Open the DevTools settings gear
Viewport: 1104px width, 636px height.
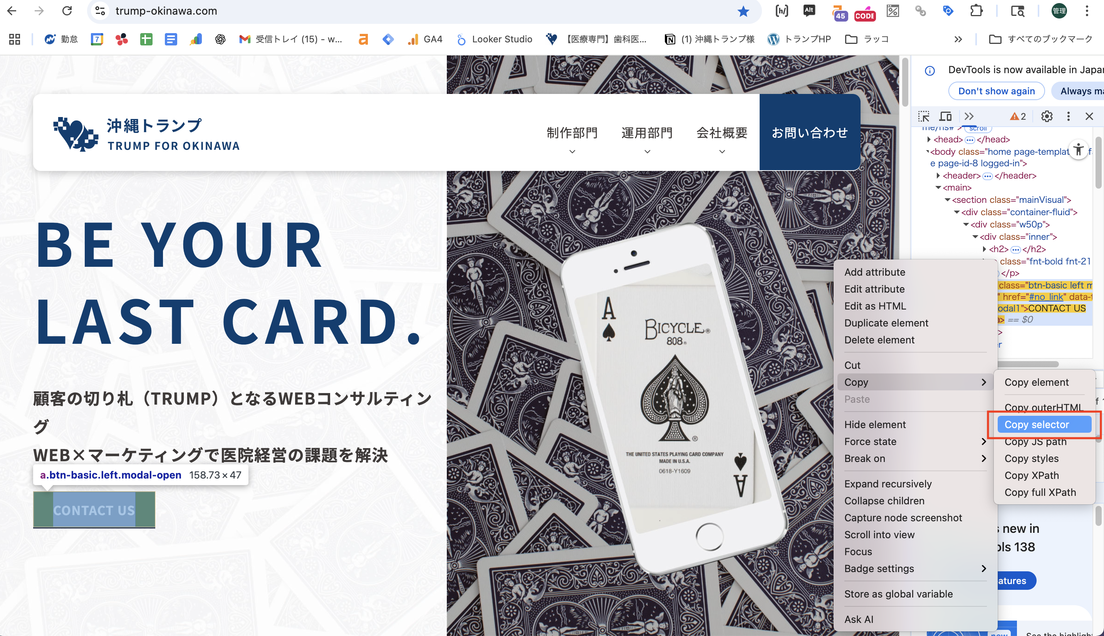1046,116
